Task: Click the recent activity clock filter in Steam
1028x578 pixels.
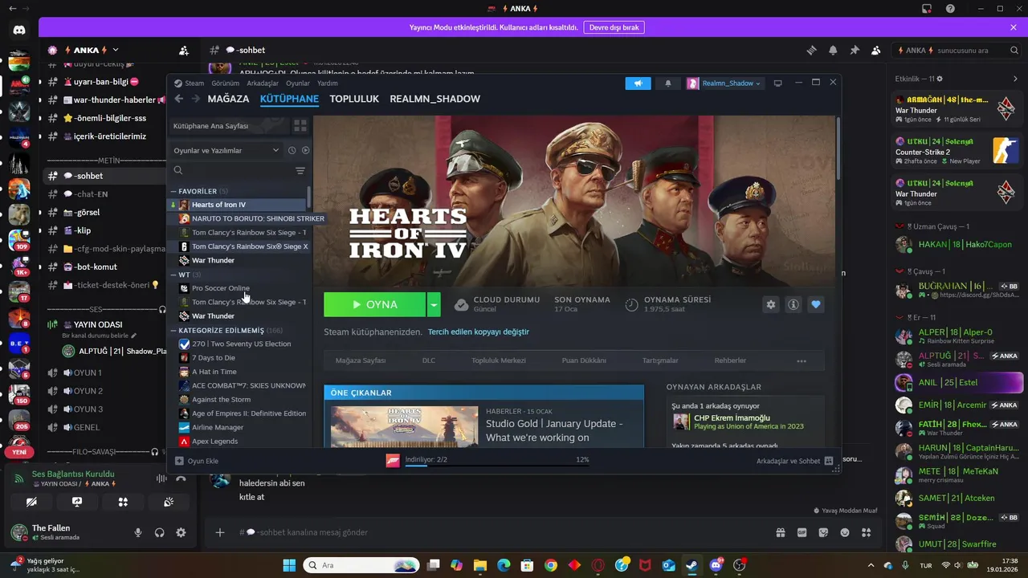Action: [292, 150]
